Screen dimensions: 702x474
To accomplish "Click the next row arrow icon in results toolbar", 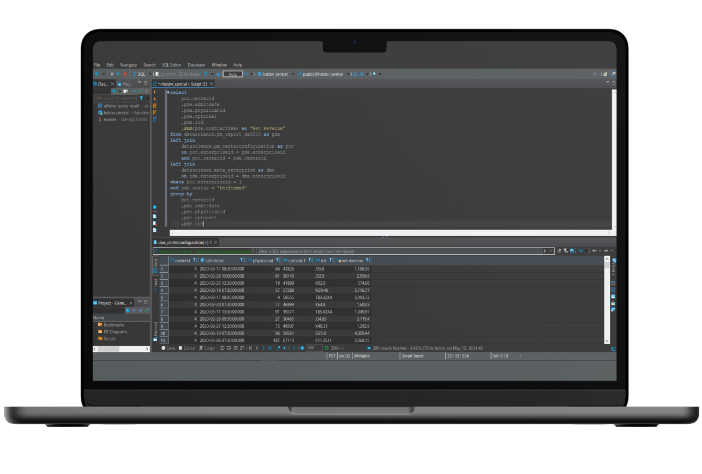I will [263, 347].
